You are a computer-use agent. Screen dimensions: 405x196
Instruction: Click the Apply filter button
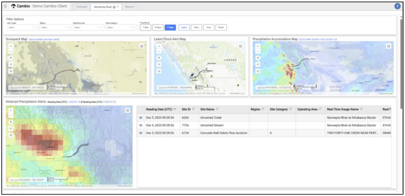tap(184, 27)
